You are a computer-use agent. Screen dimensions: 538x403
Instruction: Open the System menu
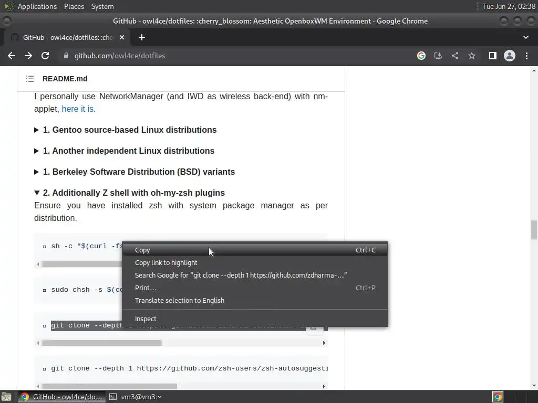(x=102, y=6)
